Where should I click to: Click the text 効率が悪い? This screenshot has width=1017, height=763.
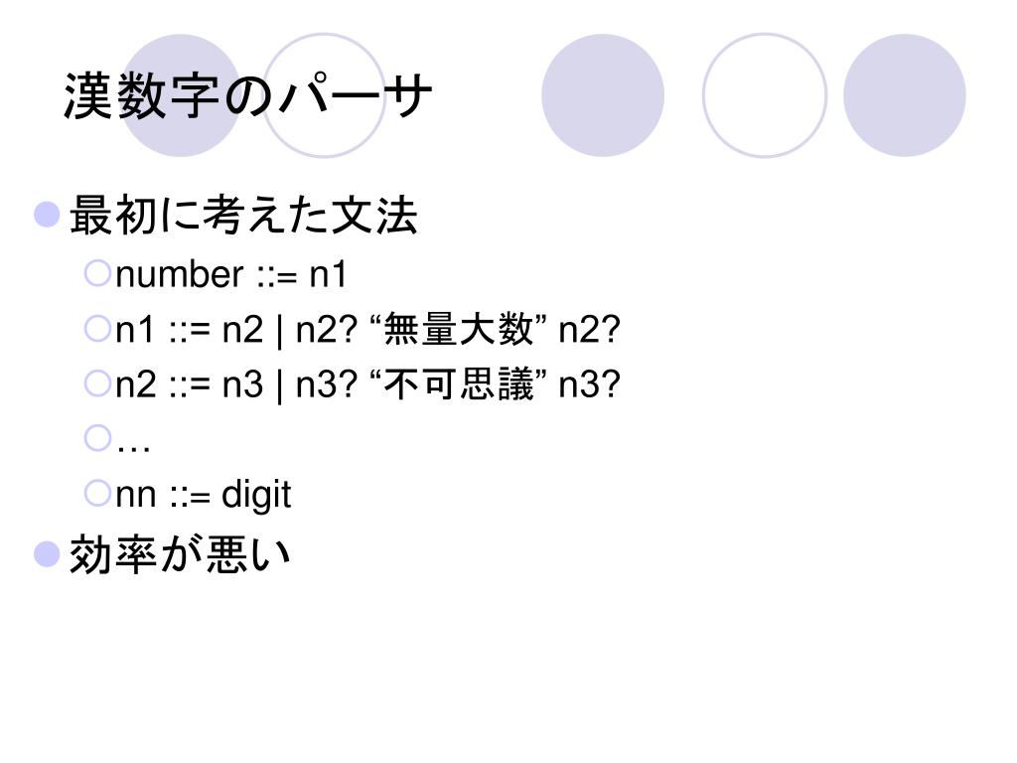click(180, 554)
